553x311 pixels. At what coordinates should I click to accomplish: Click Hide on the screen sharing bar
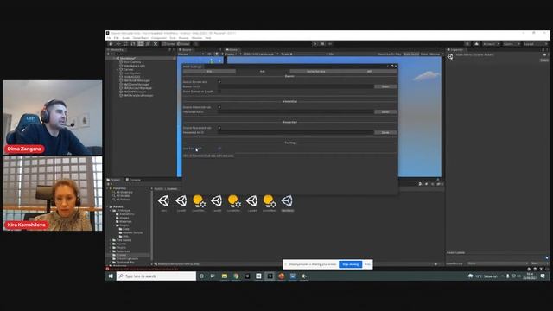pyautogui.click(x=367, y=264)
